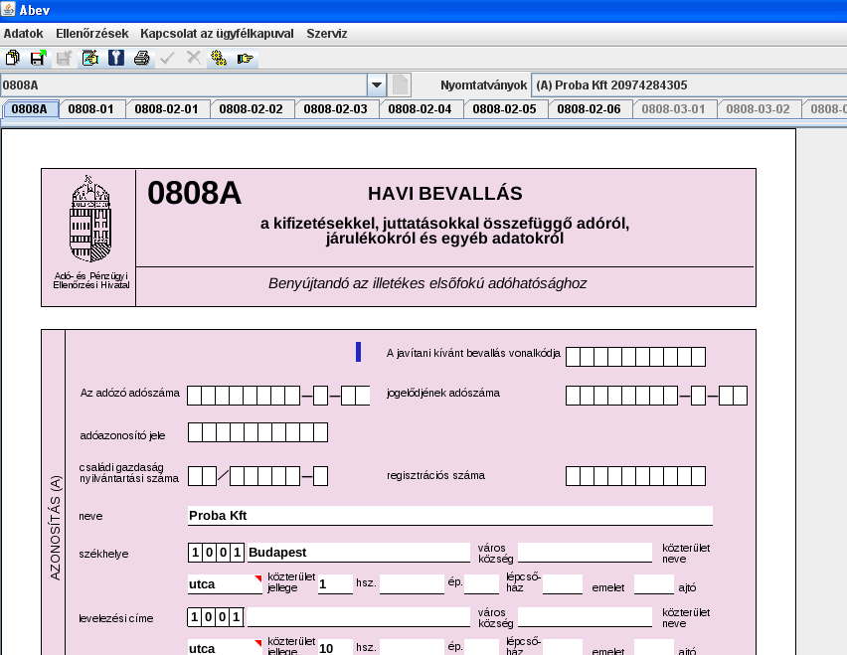The height and width of the screenshot is (655, 847).
Task: Click the székhelye ép. building field
Action: [413, 584]
